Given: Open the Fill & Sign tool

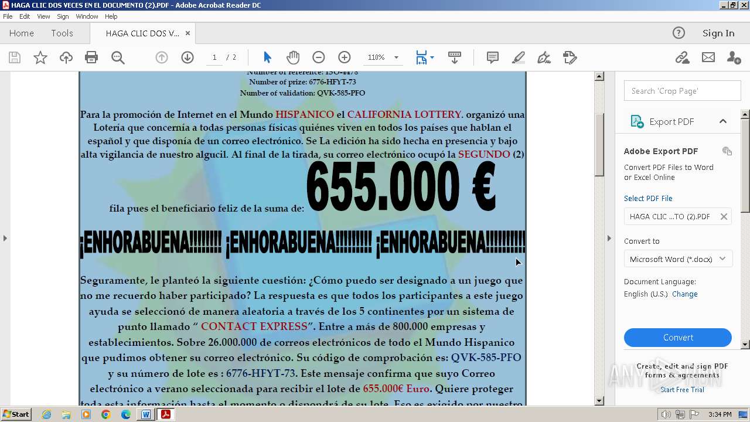Looking at the screenshot, I should 544,57.
